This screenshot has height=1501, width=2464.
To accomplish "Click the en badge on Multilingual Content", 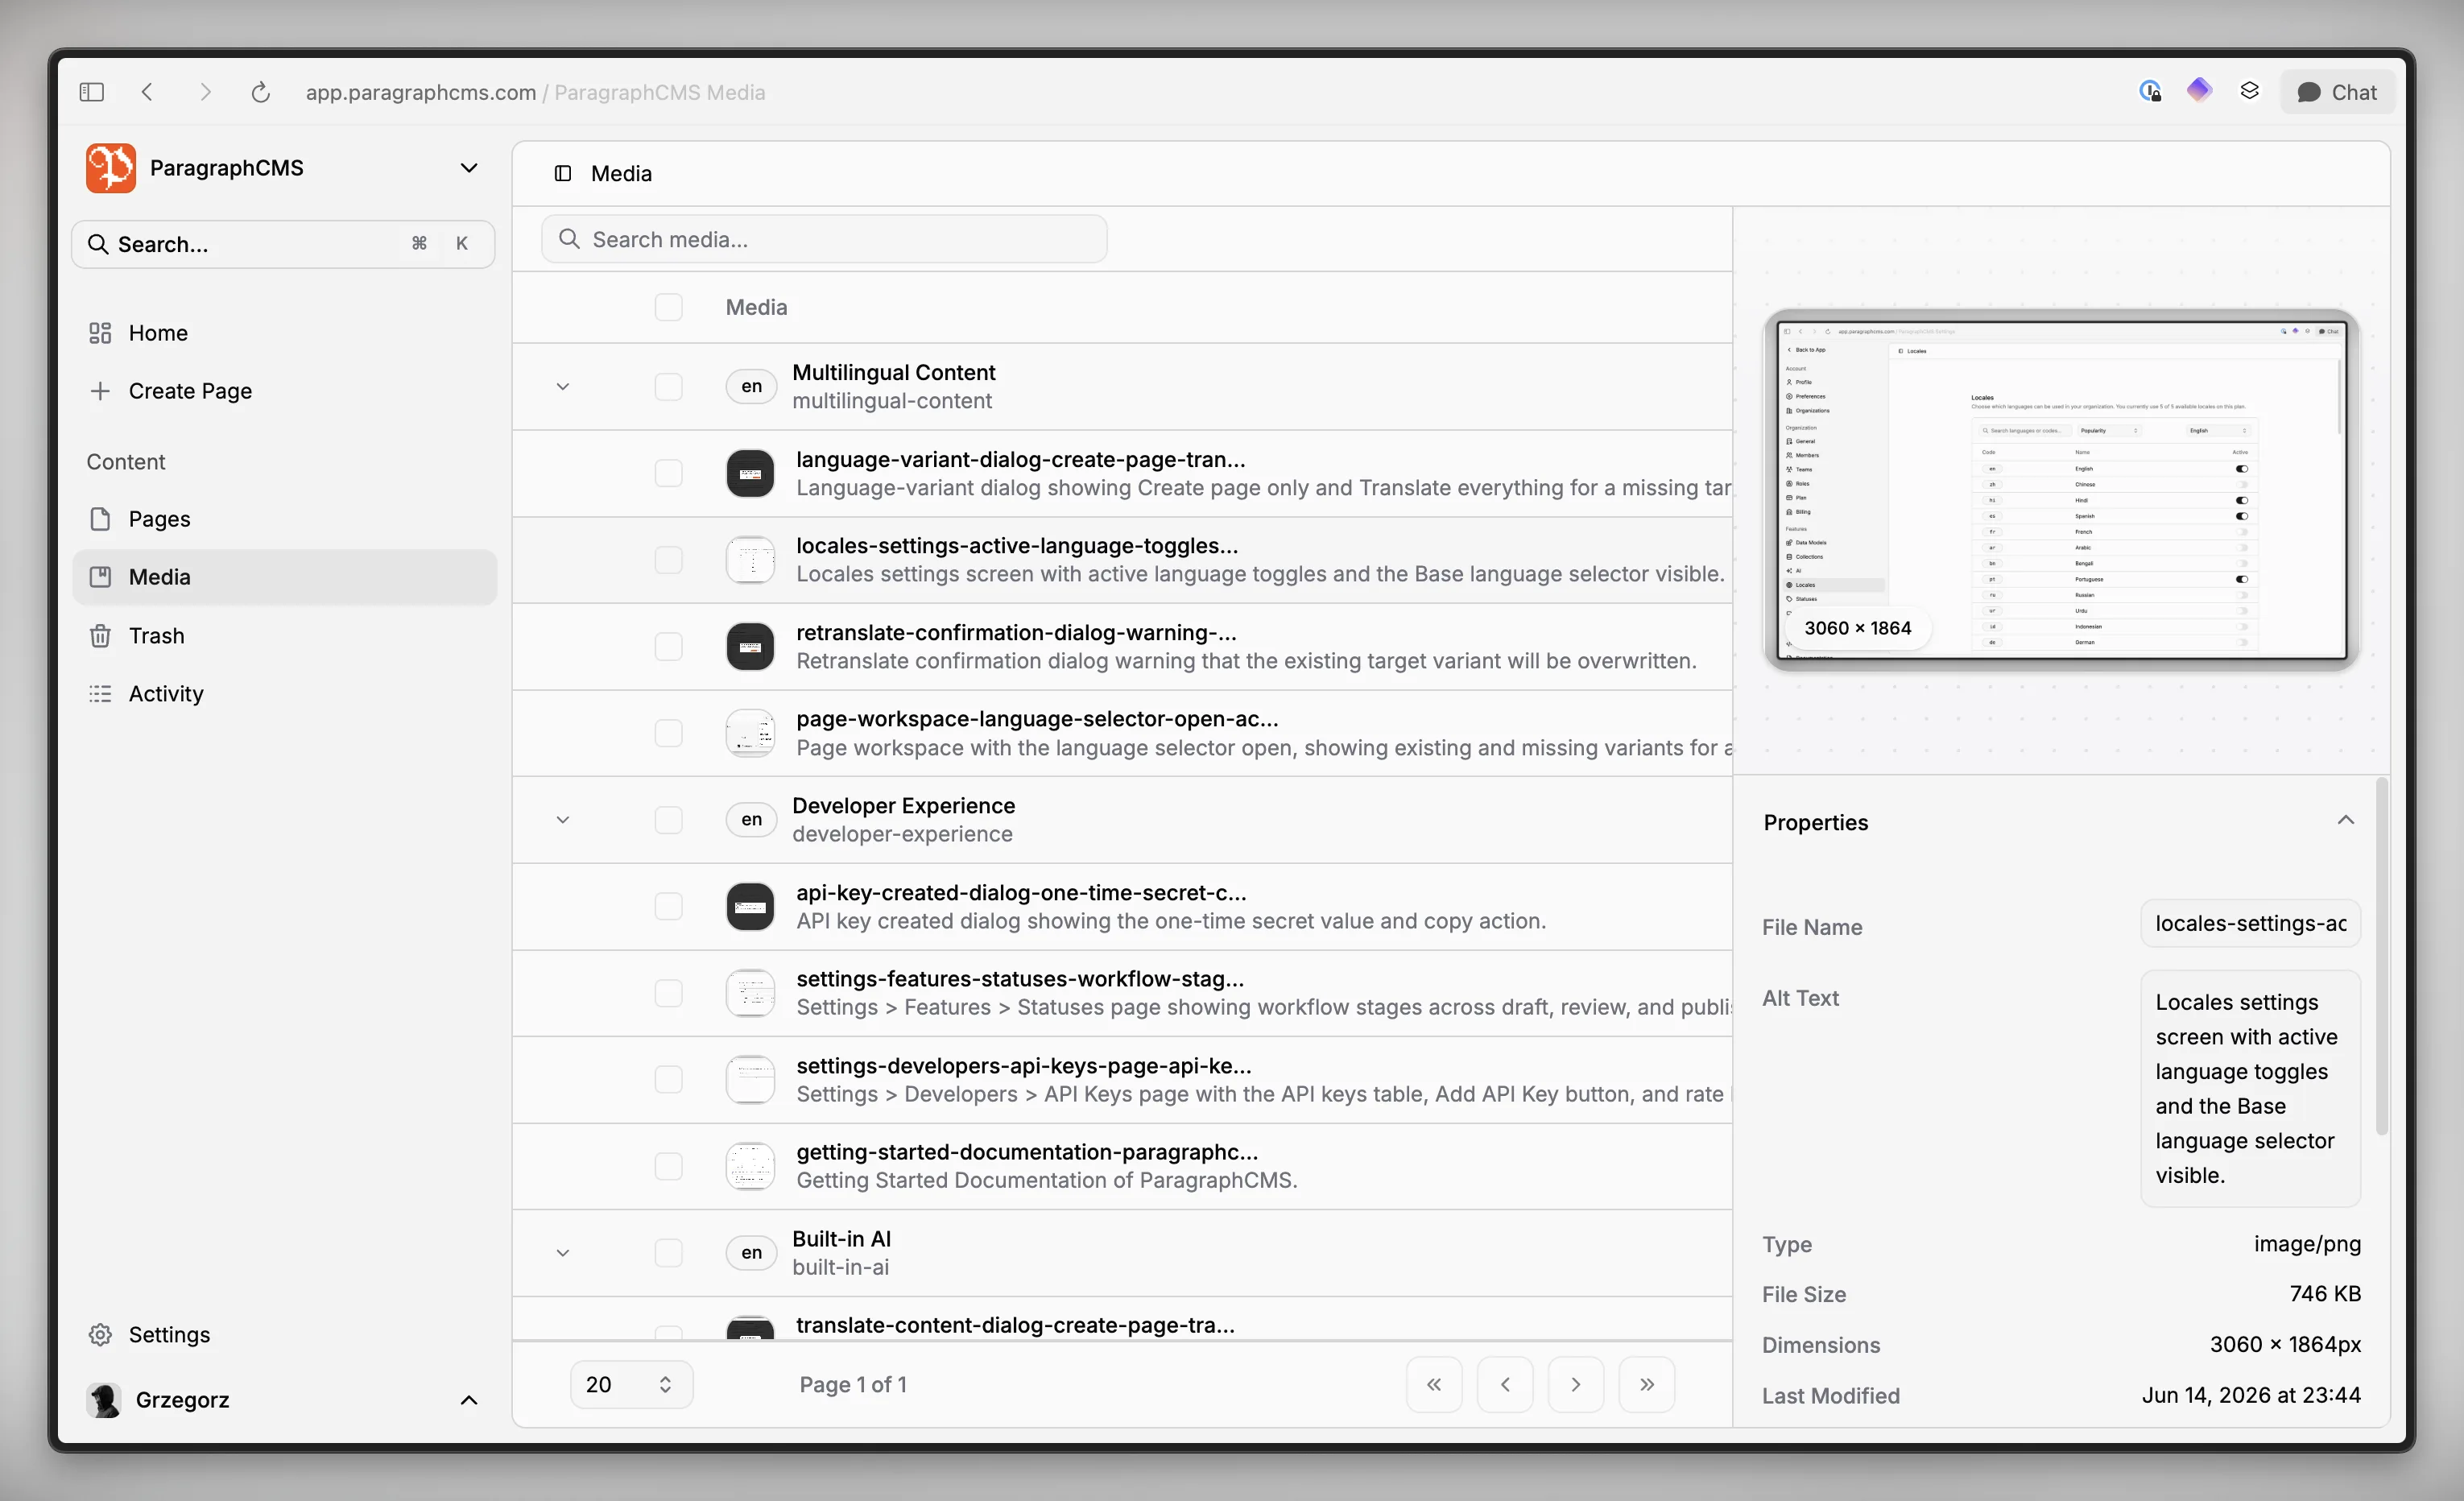I will point(751,387).
